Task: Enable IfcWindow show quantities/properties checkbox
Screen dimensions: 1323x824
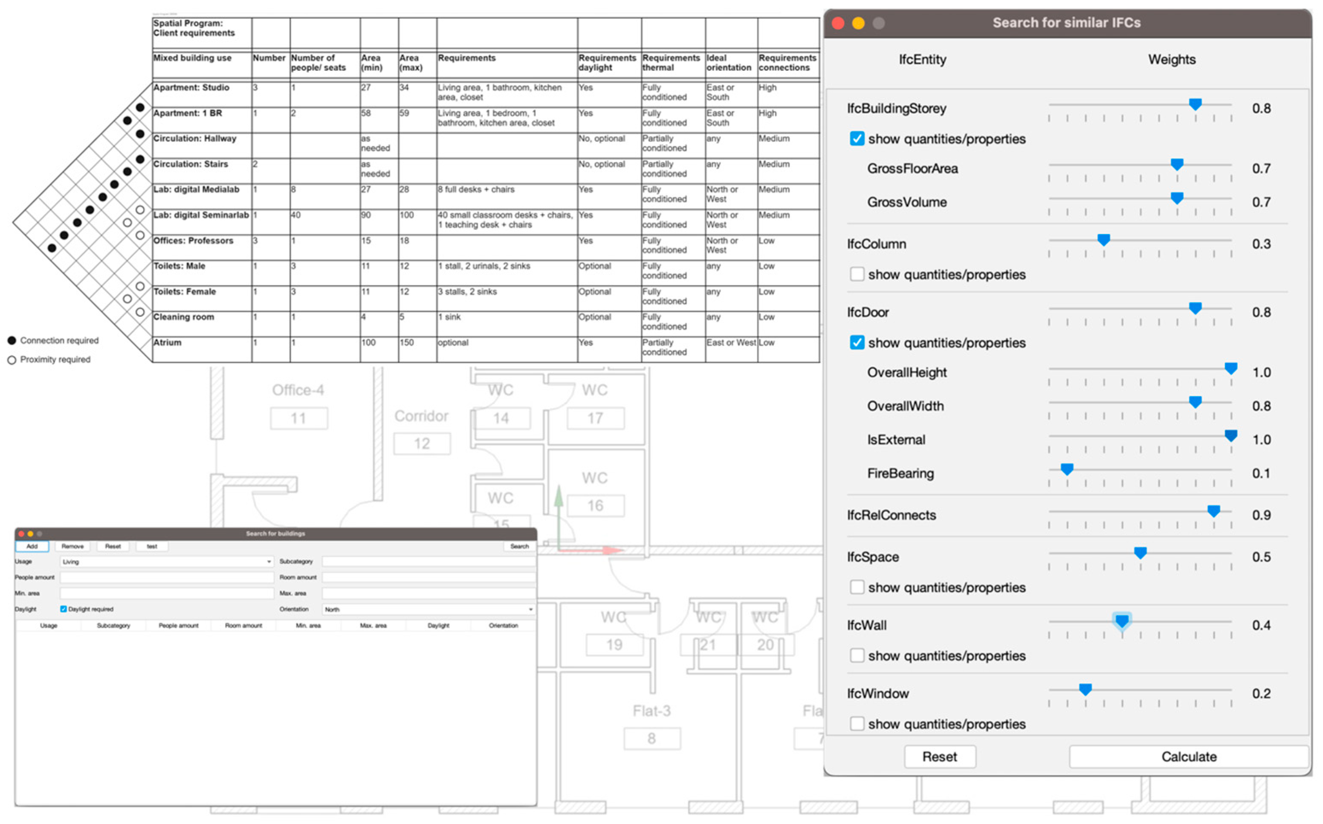Action: click(857, 724)
